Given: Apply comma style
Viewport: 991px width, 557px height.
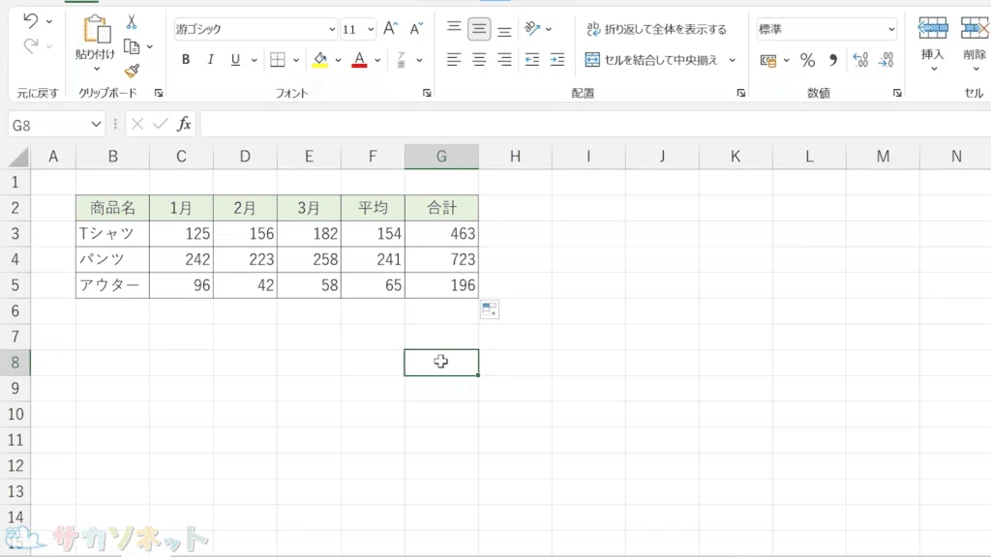Looking at the screenshot, I should (833, 60).
